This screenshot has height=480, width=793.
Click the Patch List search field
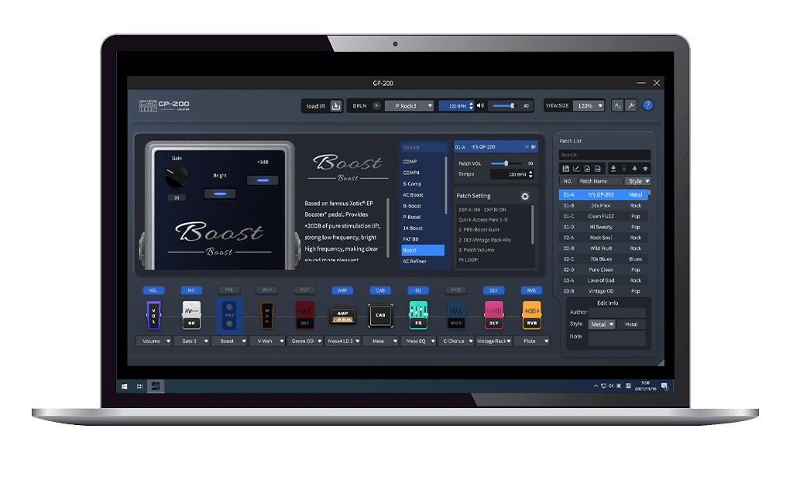coord(605,155)
